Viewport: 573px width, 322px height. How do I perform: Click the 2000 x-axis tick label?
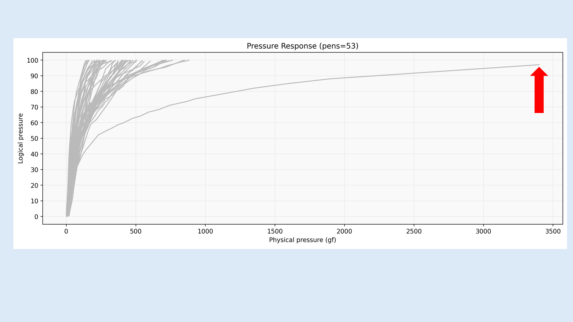[x=344, y=232]
